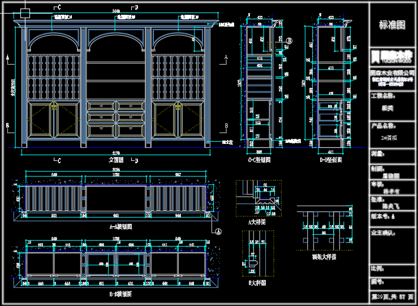The image size is (418, 306).
Task: Select the B大样图 detail title
Action: click(257, 283)
